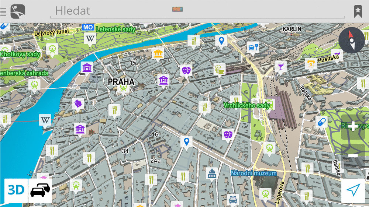This screenshot has height=207, width=369.
Task: Zoom out with the minus button
Action: (x=353, y=155)
